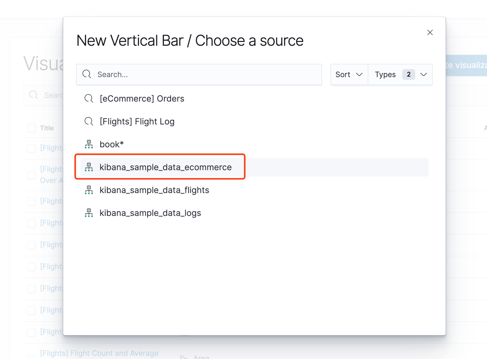Choose the [Flights] Flight Log source
This screenshot has height=359, width=487.
point(137,122)
